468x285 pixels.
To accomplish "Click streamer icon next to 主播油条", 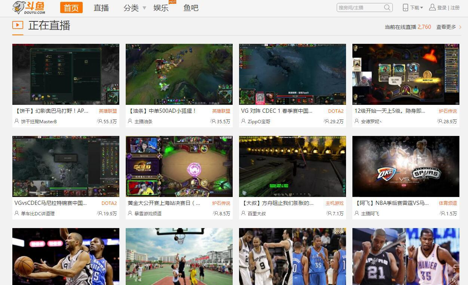I will pyautogui.click(x=130, y=121).
